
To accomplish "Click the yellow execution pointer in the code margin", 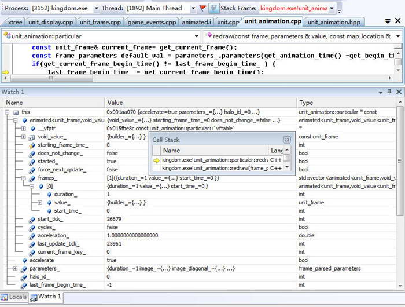I will point(6,72).
